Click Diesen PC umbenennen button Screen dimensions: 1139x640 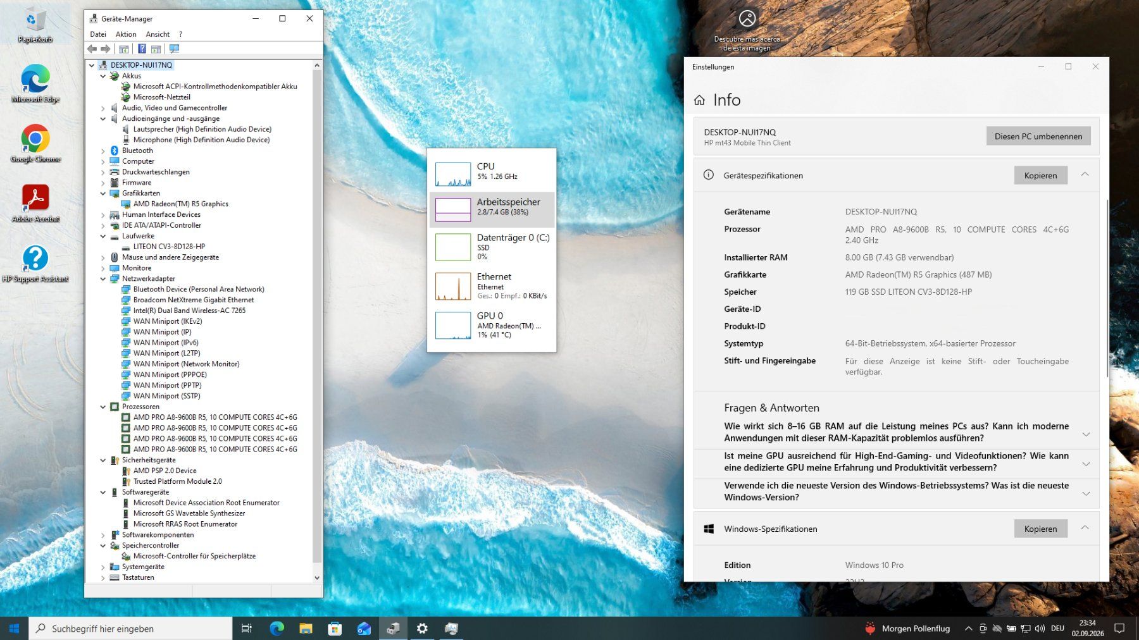tap(1038, 136)
